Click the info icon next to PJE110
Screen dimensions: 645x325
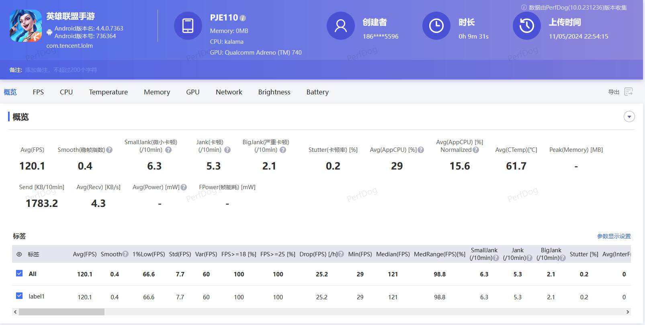tap(243, 18)
